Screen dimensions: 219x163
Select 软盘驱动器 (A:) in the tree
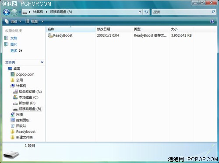(30, 91)
